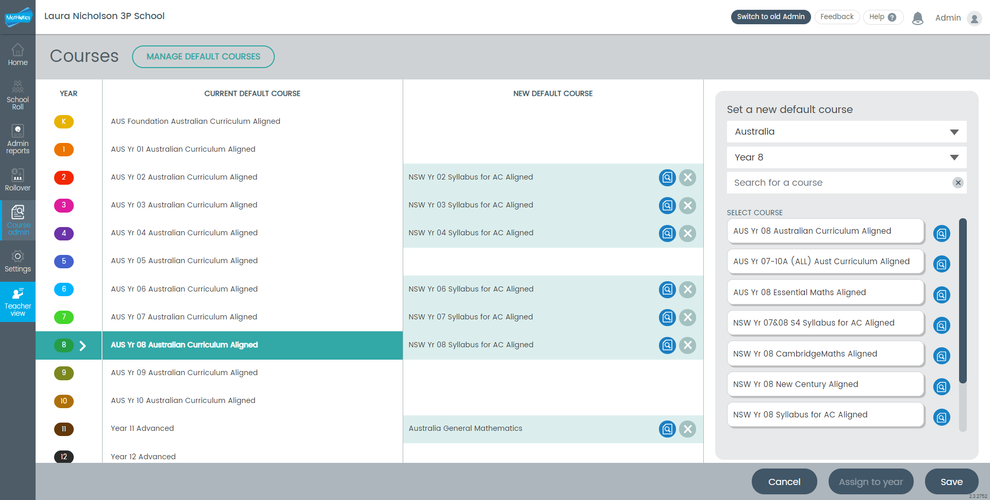Preview AUS Yr 08 Essential Maths option

coord(942,295)
